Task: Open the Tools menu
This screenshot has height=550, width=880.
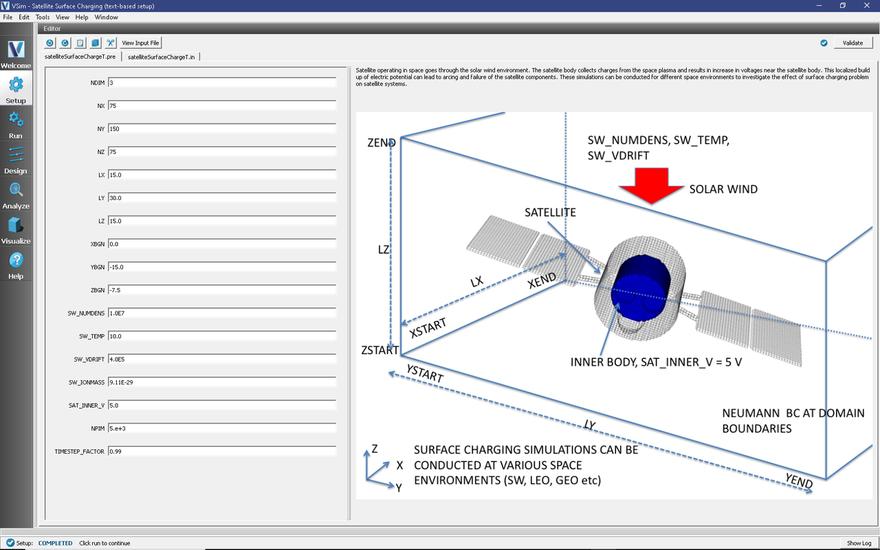Action: click(x=43, y=17)
